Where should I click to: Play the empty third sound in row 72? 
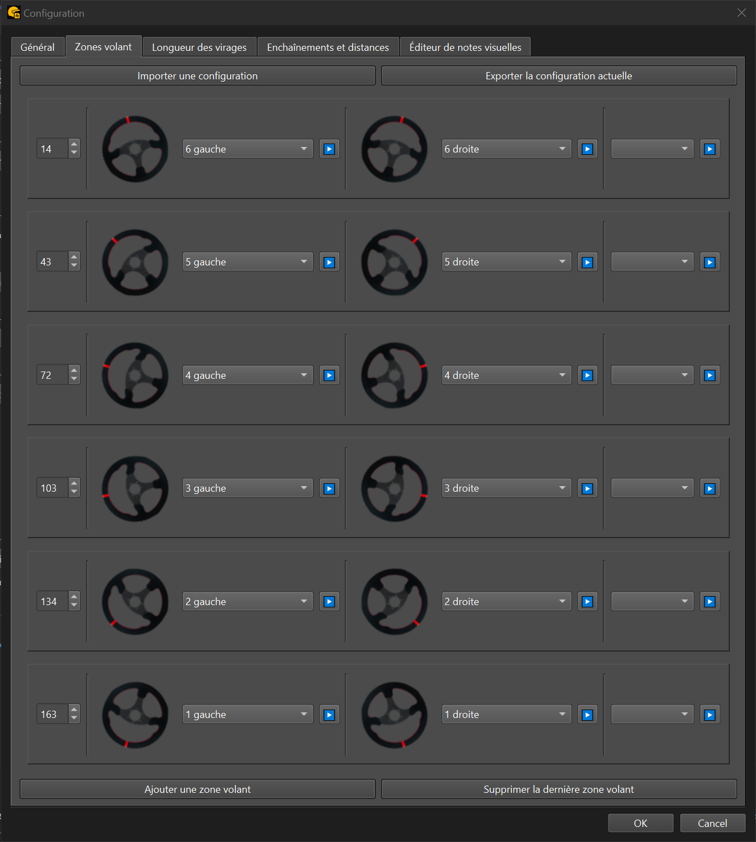click(710, 375)
